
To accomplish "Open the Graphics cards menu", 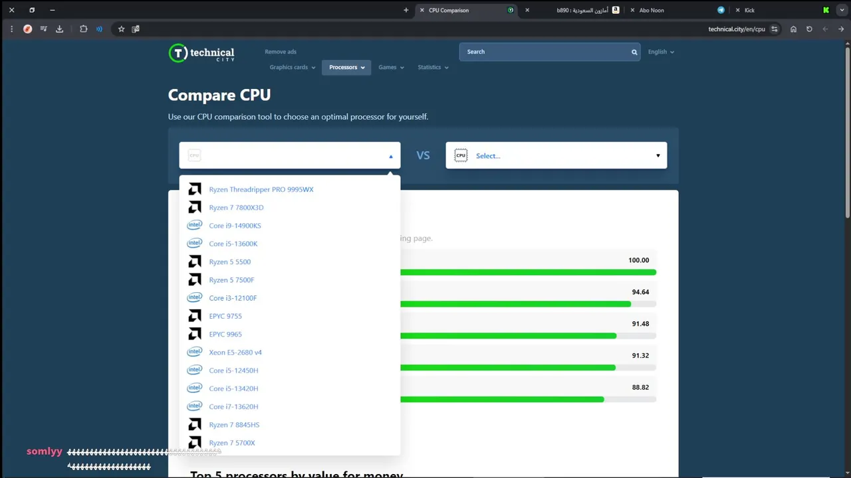I will [292, 67].
